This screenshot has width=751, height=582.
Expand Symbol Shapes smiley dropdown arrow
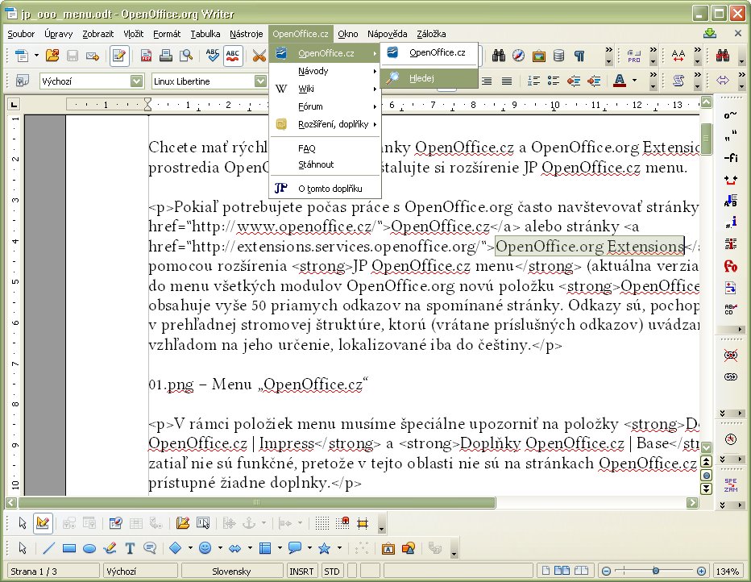click(220, 548)
